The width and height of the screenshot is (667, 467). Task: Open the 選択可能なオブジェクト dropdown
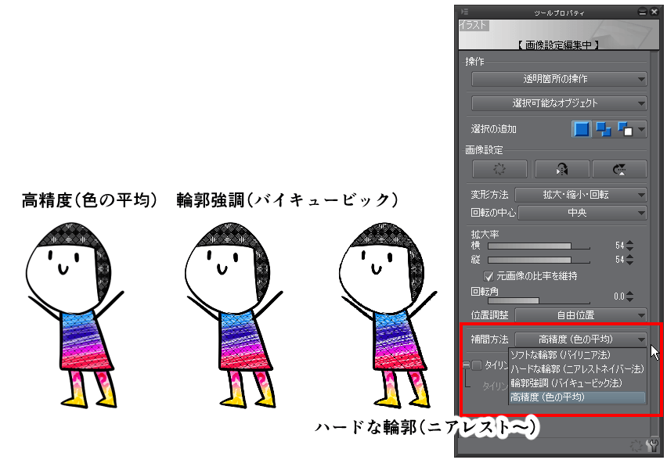coord(559,103)
